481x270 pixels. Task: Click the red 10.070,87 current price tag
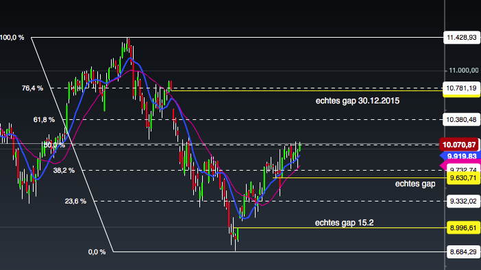click(459, 145)
